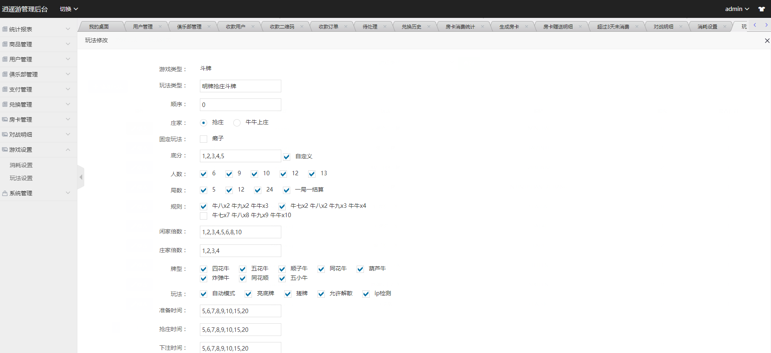Viewport: 771px width, 353px height.
Task: Click the 闲家倍数 input field
Action: tap(240, 232)
